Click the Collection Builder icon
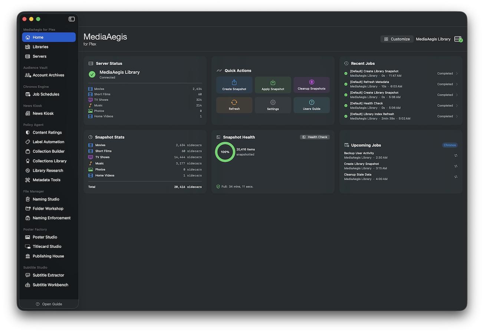The width and height of the screenshot is (484, 333). (x=27, y=151)
